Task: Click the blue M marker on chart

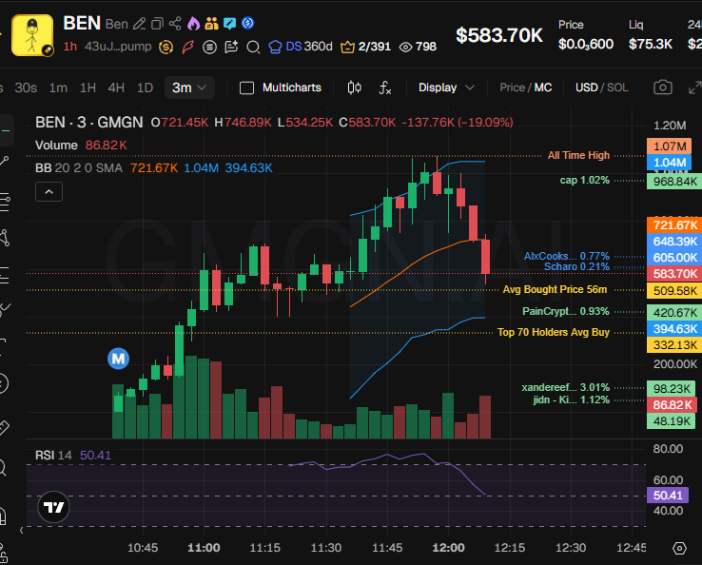Action: (118, 359)
